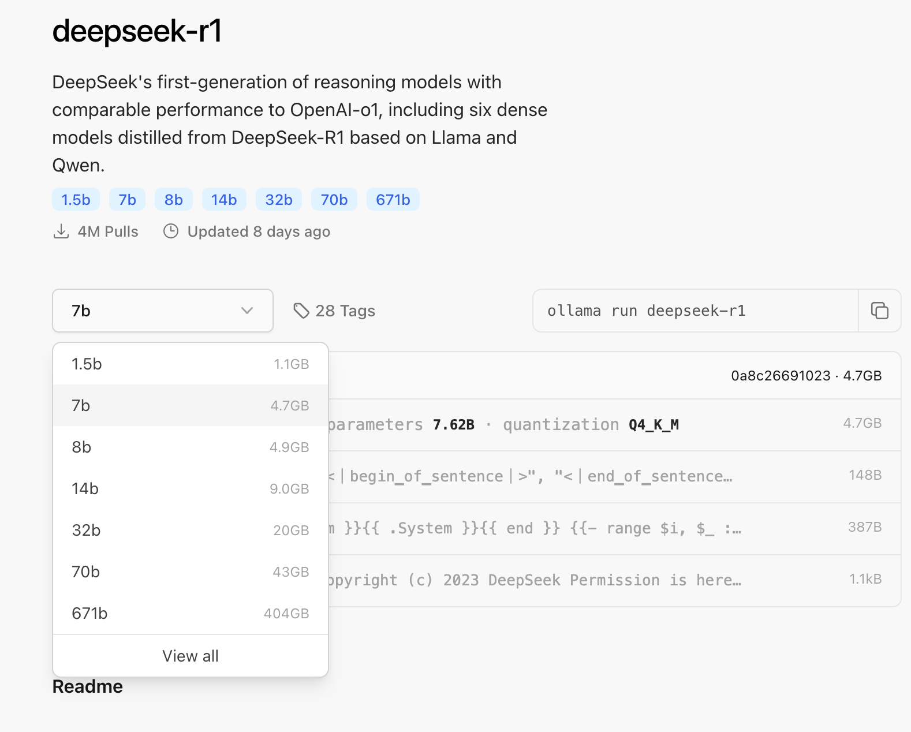Click the 32b blue tag badge
This screenshot has width=911, height=732.
pyautogui.click(x=279, y=200)
